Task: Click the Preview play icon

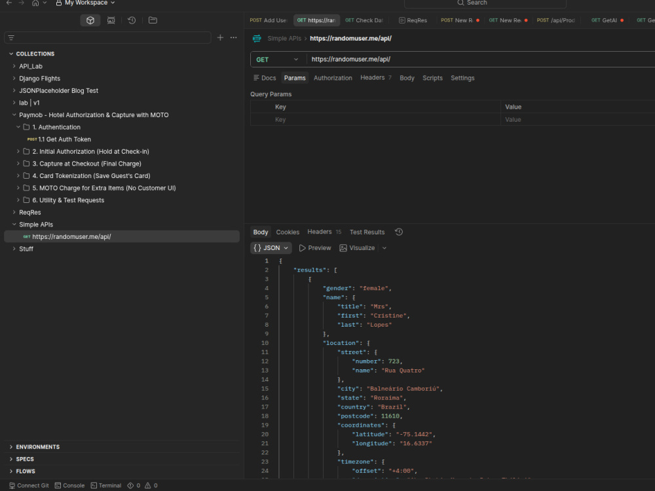Action: pos(303,248)
